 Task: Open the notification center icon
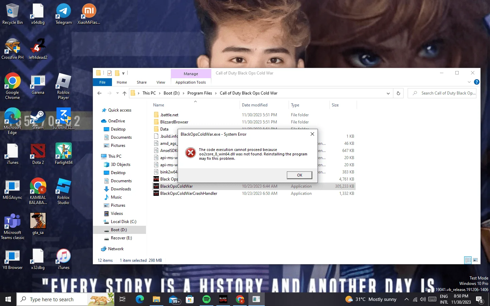(479, 300)
